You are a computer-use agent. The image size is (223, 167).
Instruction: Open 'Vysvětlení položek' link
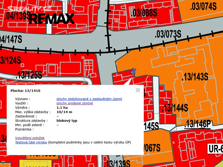pos(30,138)
